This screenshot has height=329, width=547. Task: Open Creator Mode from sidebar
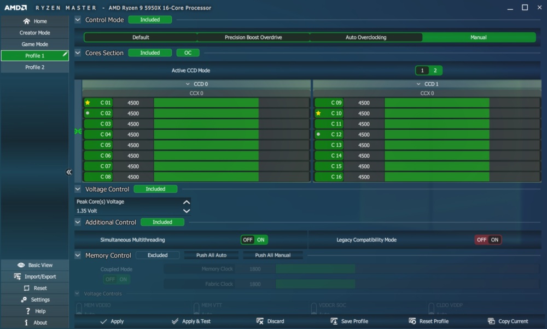[35, 32]
